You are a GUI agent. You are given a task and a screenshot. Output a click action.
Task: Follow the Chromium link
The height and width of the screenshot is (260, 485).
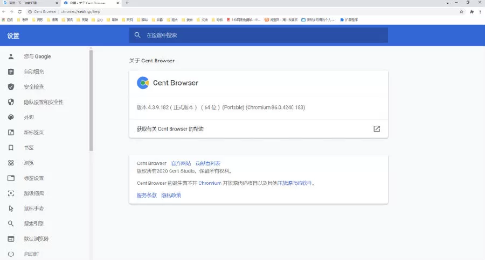pos(210,183)
